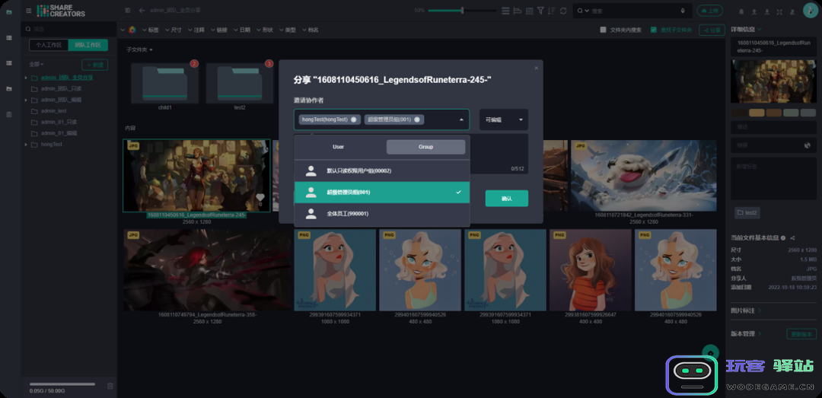Click the test2 tag in the details panel
Screen dimensions: 822x398
tap(747, 212)
